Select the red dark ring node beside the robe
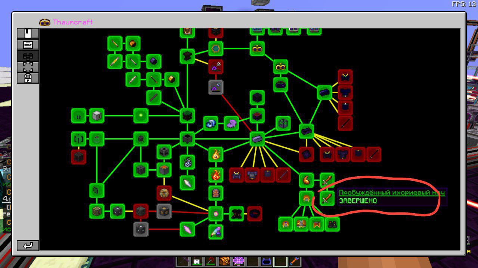 pos(255,214)
